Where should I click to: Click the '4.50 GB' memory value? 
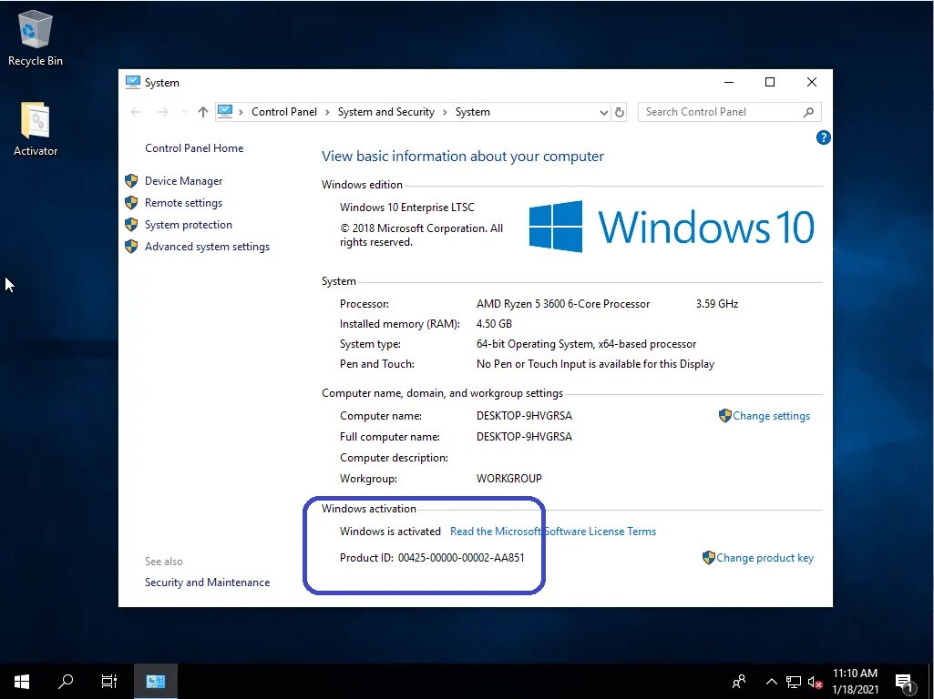tap(494, 324)
